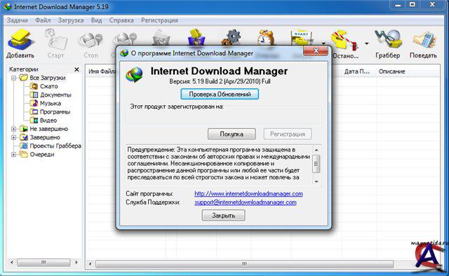Click the support email link
The height and width of the screenshot is (276, 449).
click(246, 202)
